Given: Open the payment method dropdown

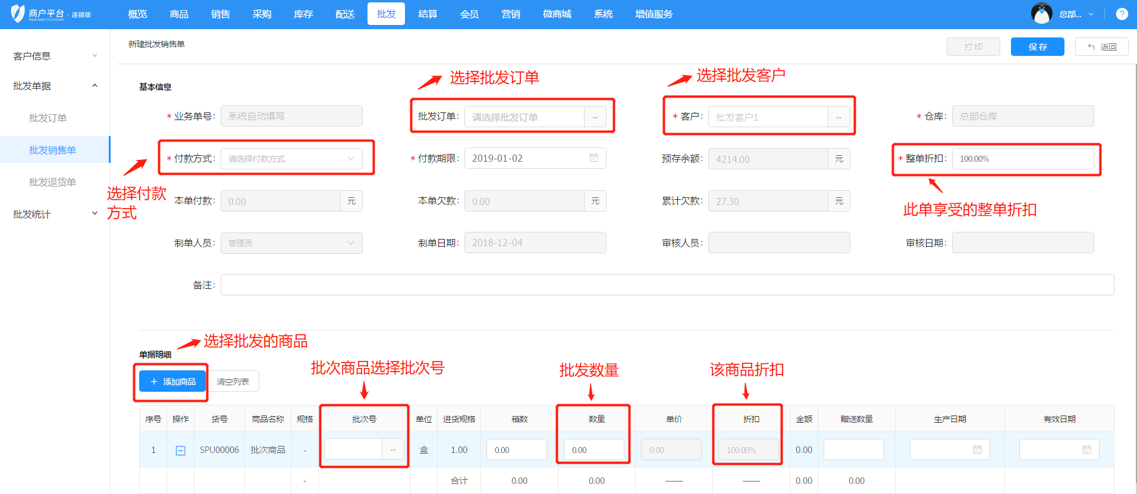Looking at the screenshot, I should click(291, 159).
